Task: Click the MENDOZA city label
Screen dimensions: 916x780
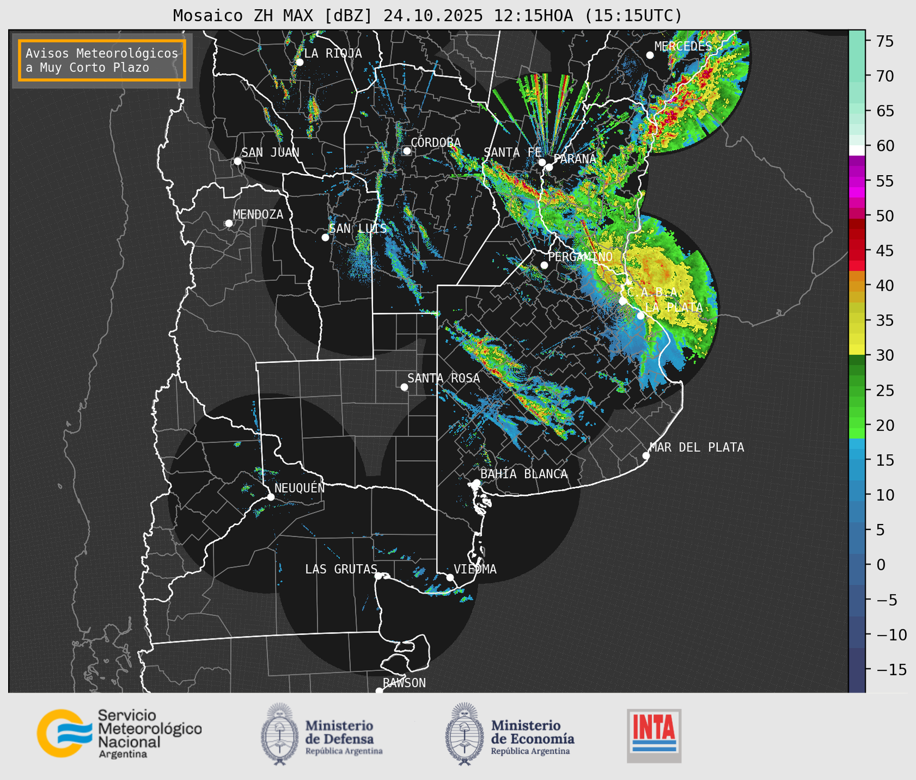Action: point(258,214)
